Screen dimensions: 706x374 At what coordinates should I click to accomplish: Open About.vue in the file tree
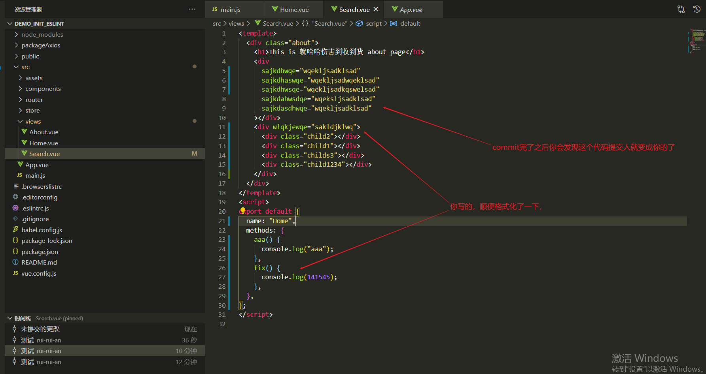click(x=105, y=132)
